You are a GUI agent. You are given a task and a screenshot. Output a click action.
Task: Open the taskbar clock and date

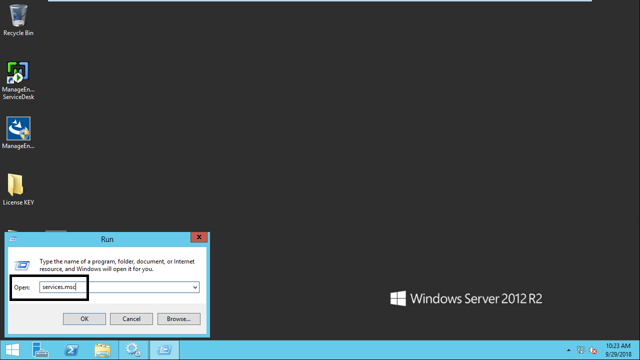pos(618,350)
